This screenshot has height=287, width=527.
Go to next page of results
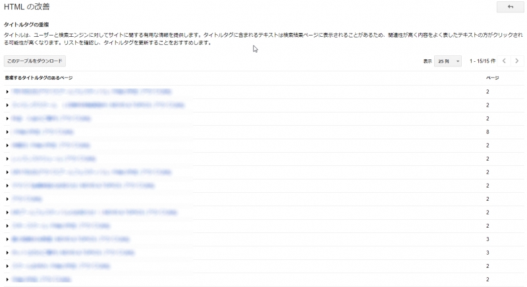click(517, 61)
